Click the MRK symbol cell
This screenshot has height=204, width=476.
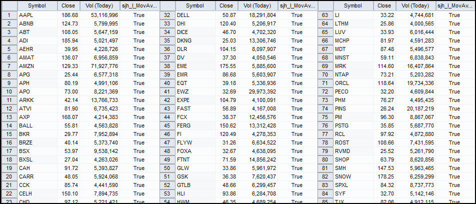click(x=353, y=66)
